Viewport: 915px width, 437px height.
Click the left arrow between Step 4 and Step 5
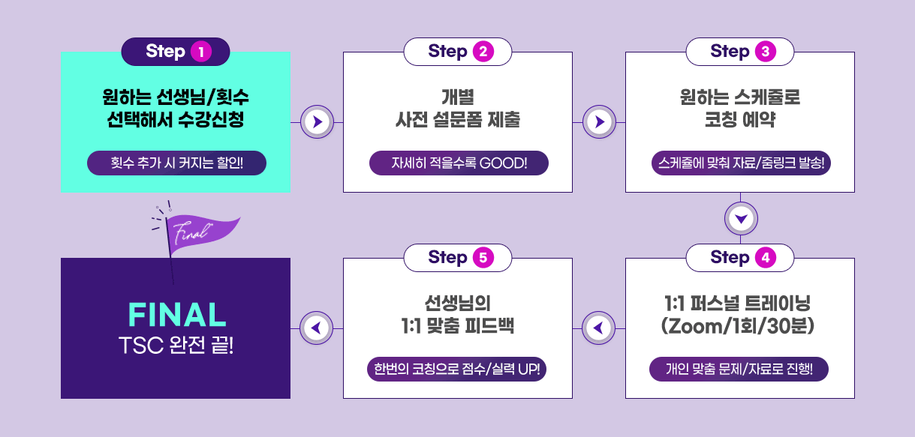coord(599,328)
